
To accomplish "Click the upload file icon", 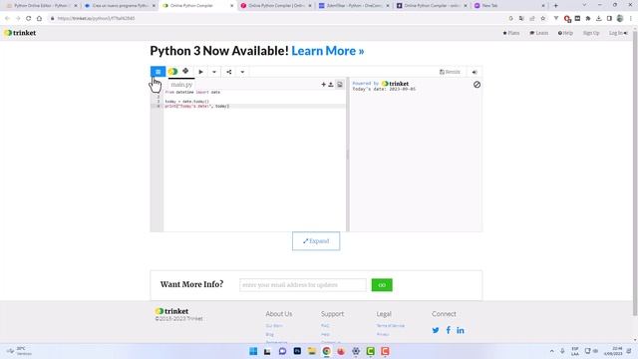I will point(331,84).
